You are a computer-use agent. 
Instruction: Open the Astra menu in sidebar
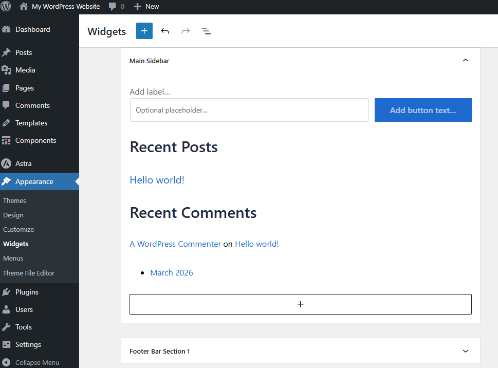point(24,163)
